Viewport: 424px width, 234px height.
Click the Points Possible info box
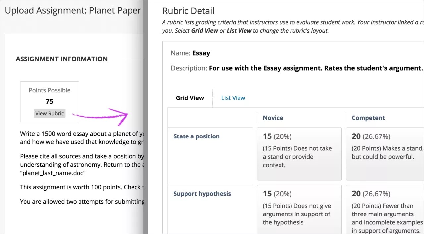point(49,101)
